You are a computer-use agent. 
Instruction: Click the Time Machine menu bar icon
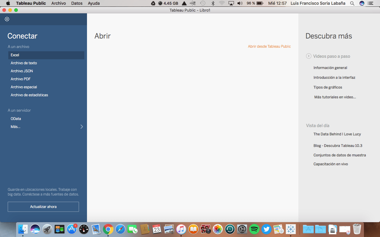[203, 3]
